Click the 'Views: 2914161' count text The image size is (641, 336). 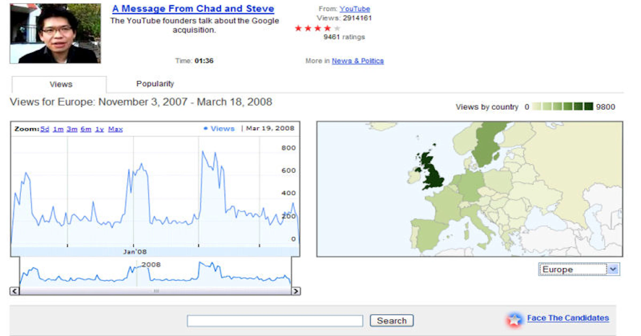[344, 18]
